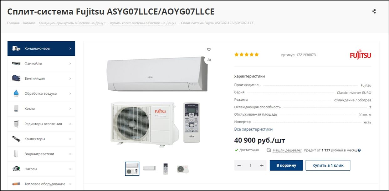Viewport: 389px width, 191px height.
Task: Select the remote control thumbnail image
Action: coord(166,169)
